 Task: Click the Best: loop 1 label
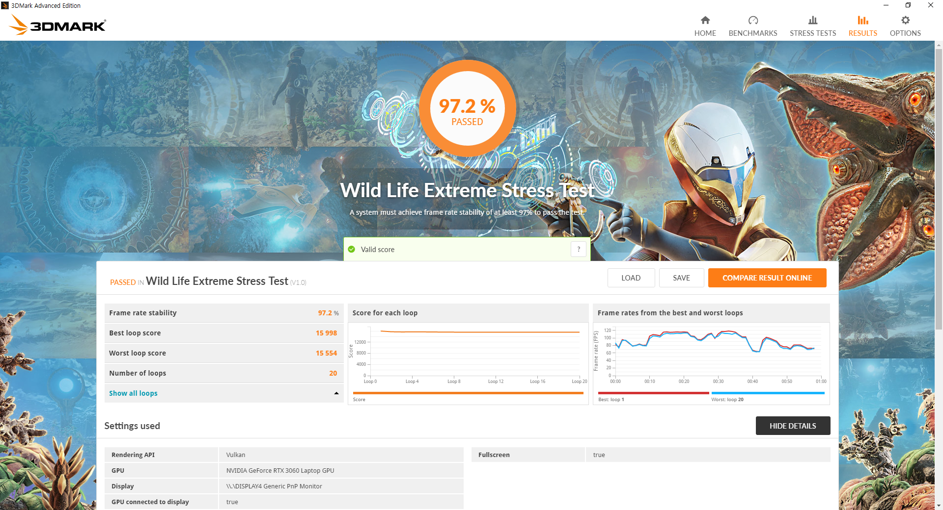(611, 400)
